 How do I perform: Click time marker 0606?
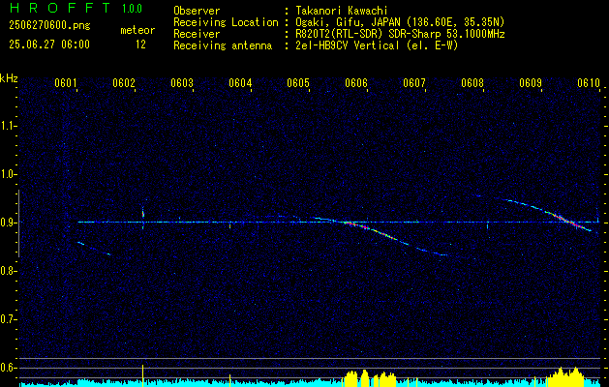pos(355,83)
